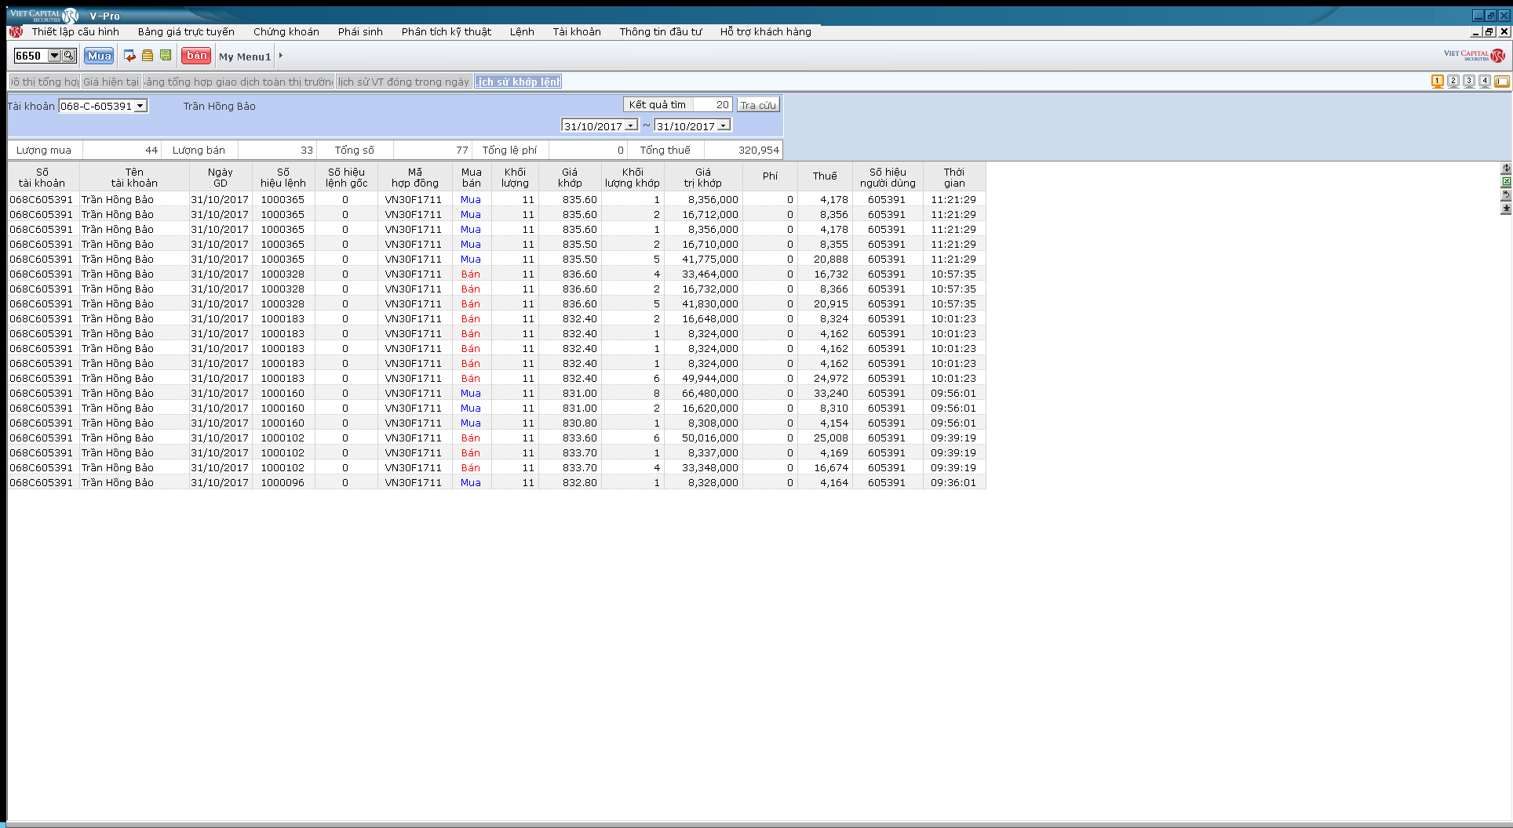Select the lịch sử khớp lệnh tab
The height and width of the screenshot is (828, 1513).
pos(518,82)
